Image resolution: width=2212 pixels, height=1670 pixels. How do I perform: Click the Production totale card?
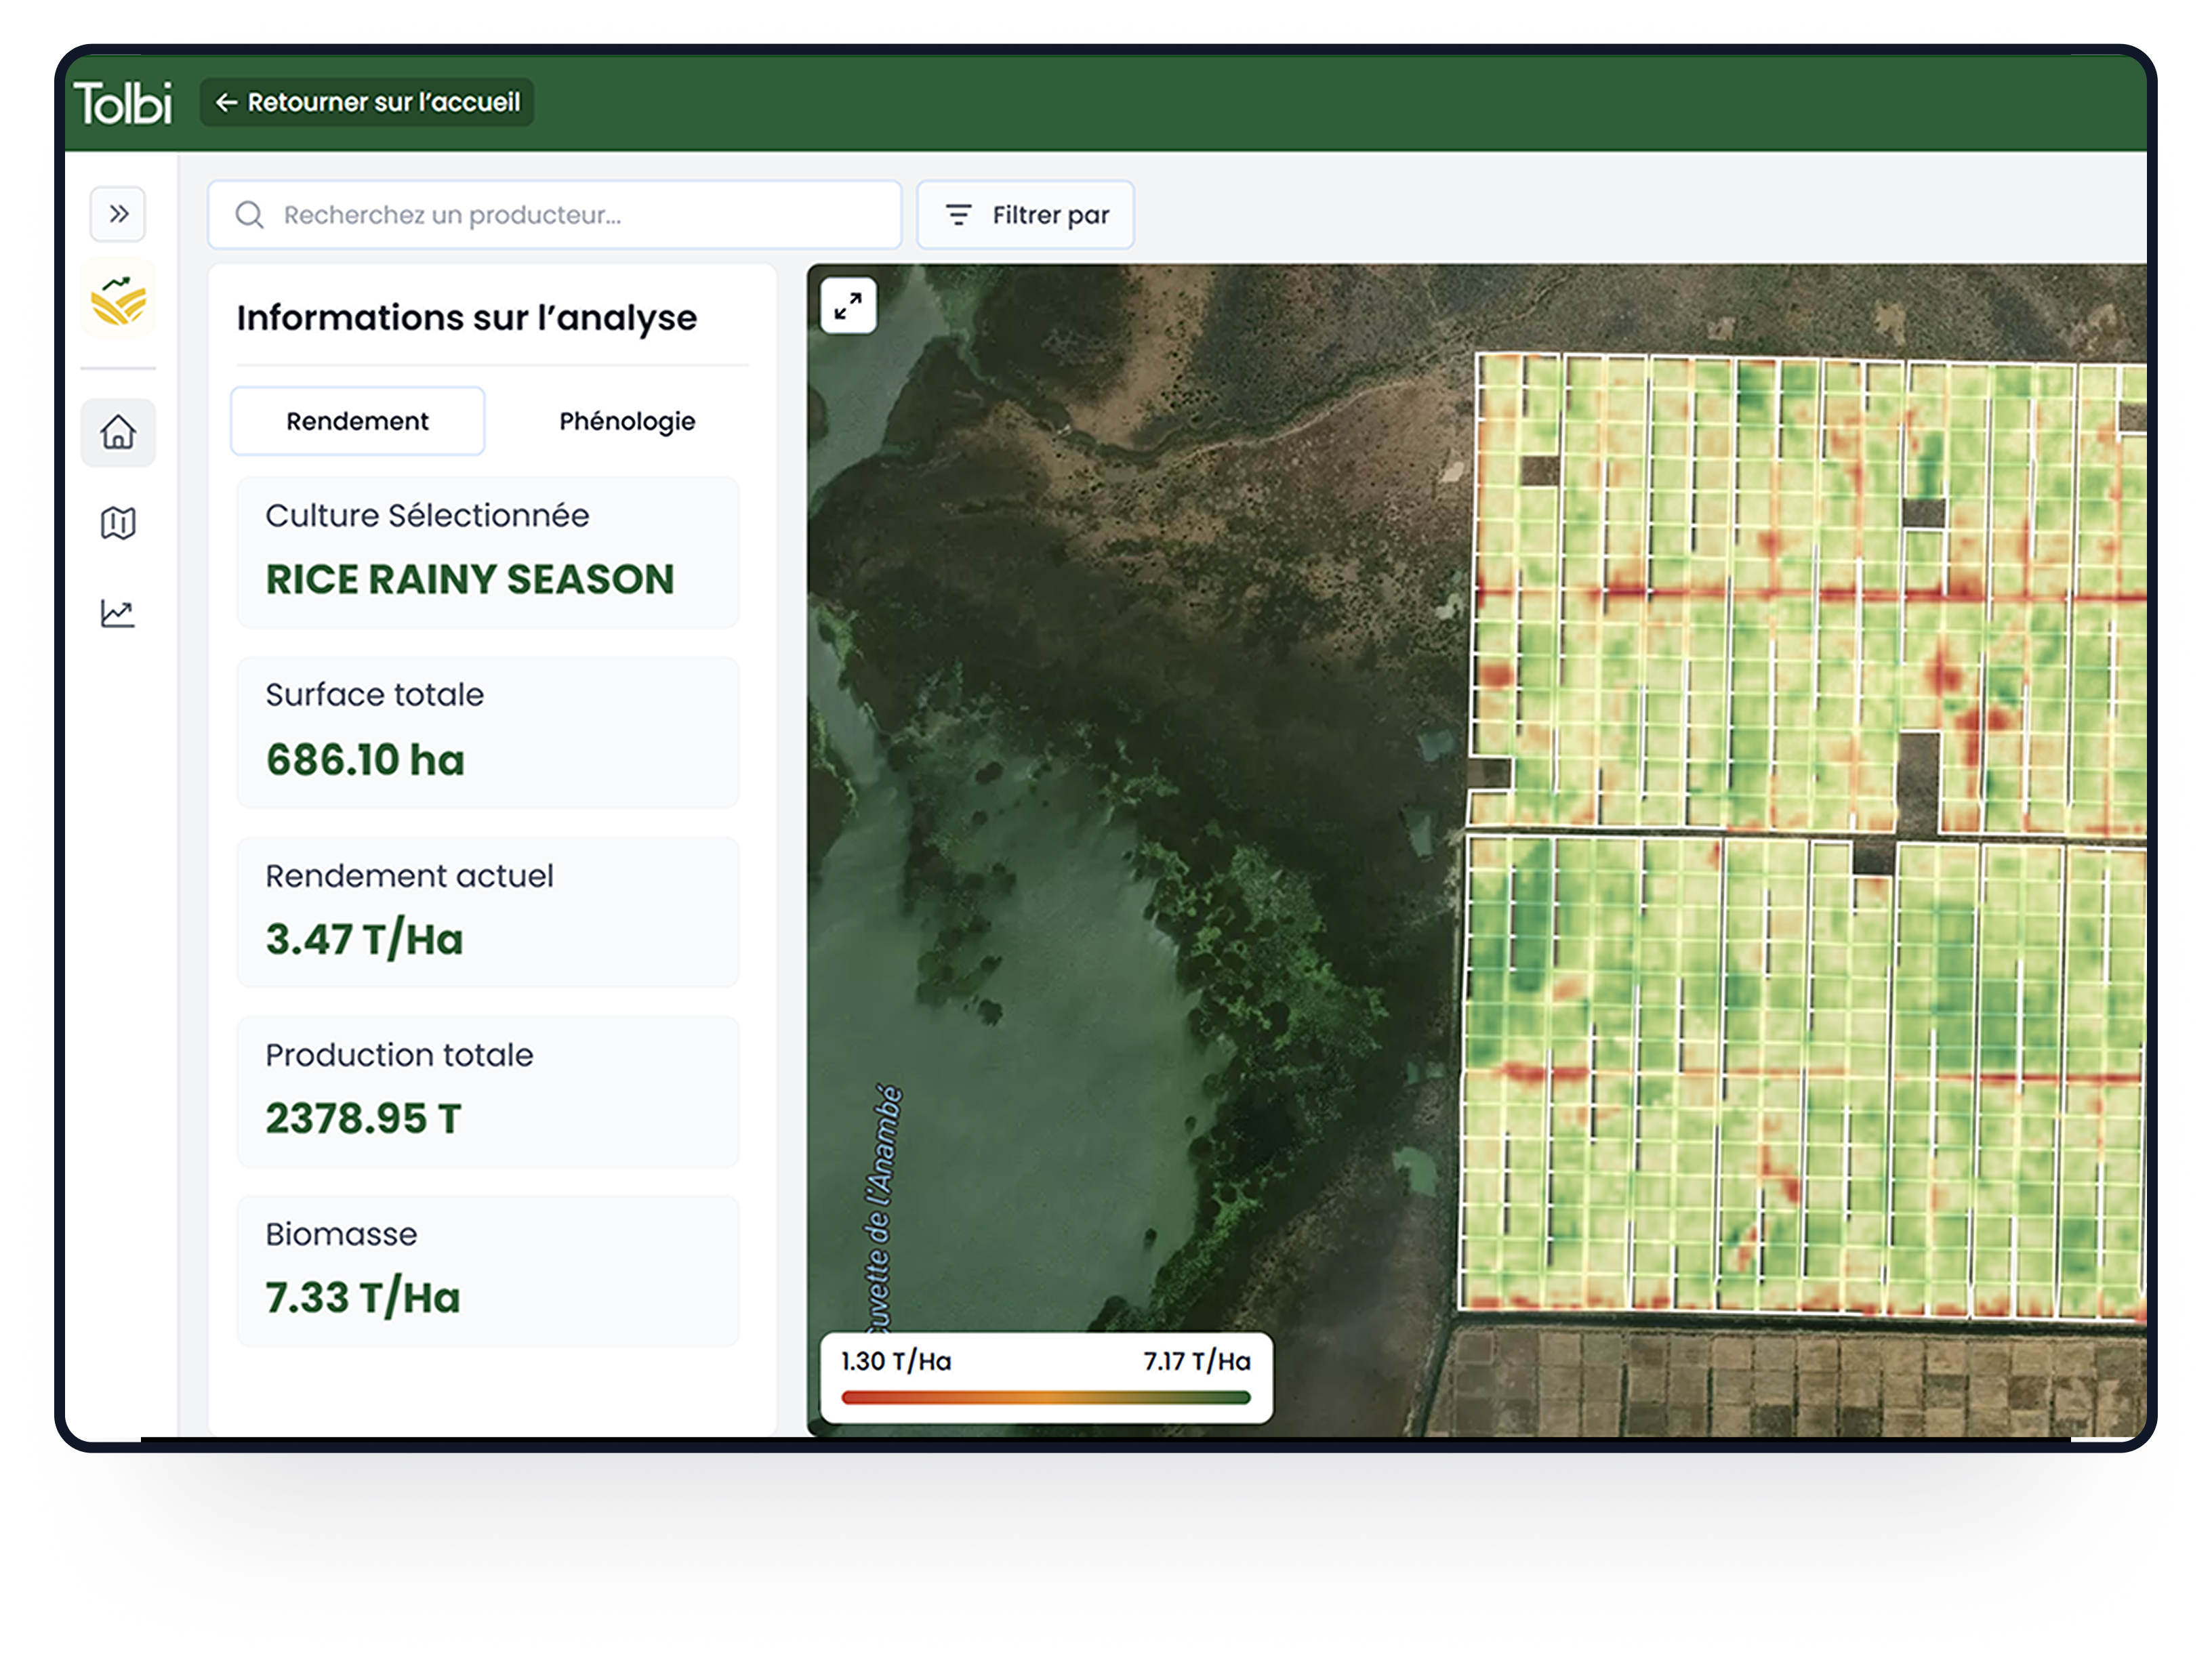(488, 1091)
